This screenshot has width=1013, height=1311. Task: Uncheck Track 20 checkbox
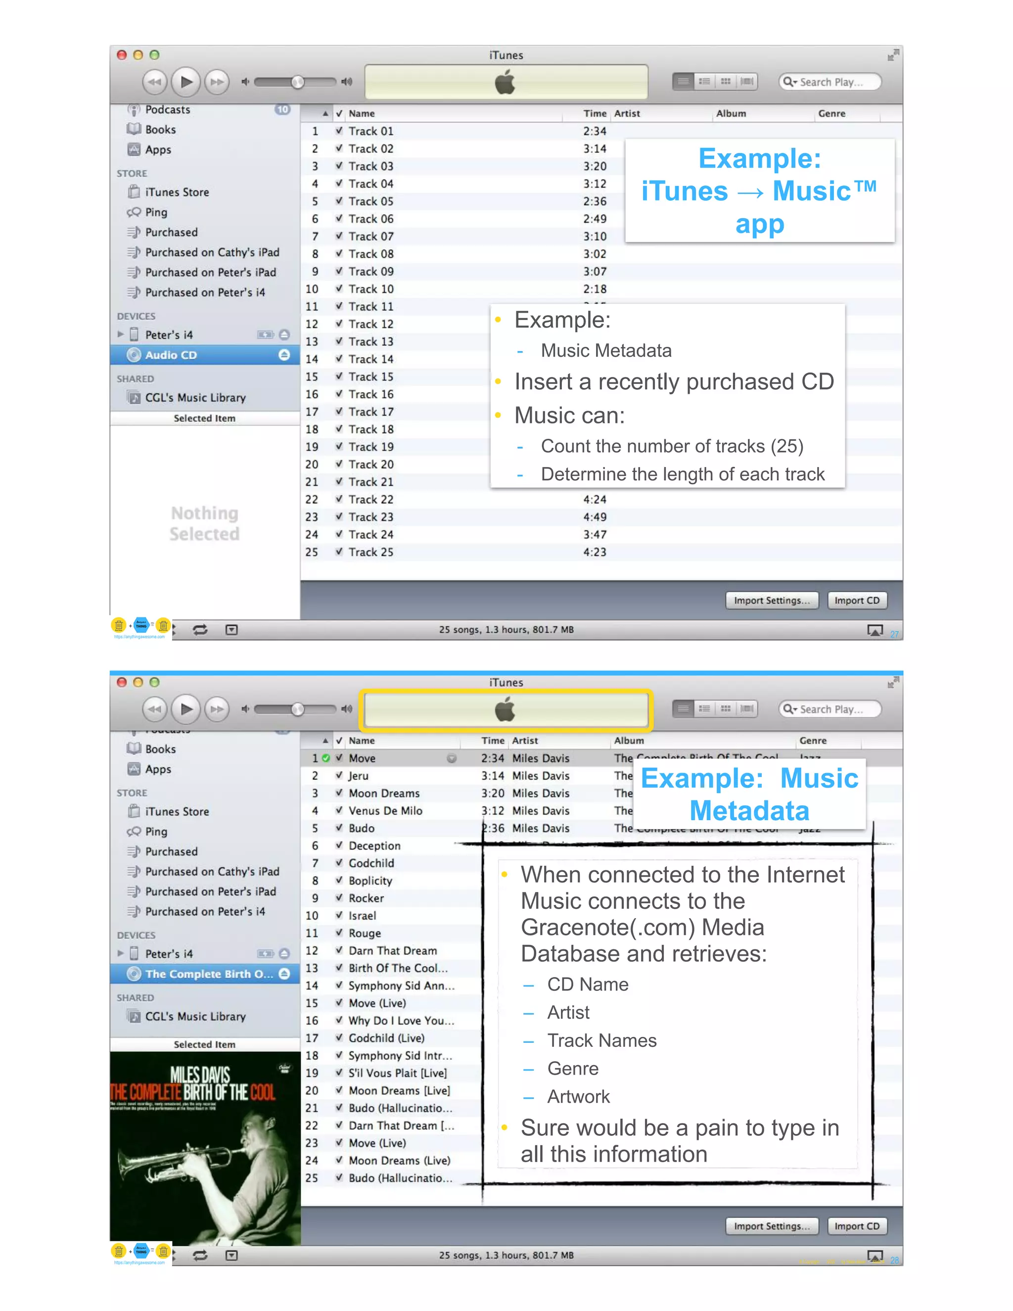pyautogui.click(x=339, y=464)
